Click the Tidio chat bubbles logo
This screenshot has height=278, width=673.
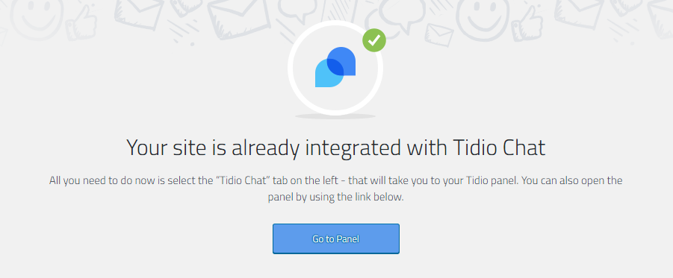coord(335,67)
